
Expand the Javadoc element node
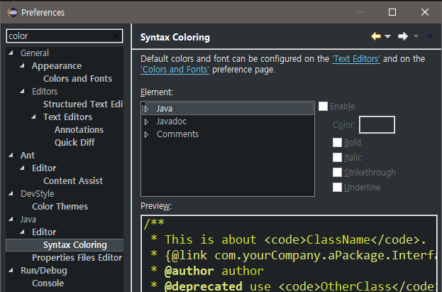click(146, 121)
